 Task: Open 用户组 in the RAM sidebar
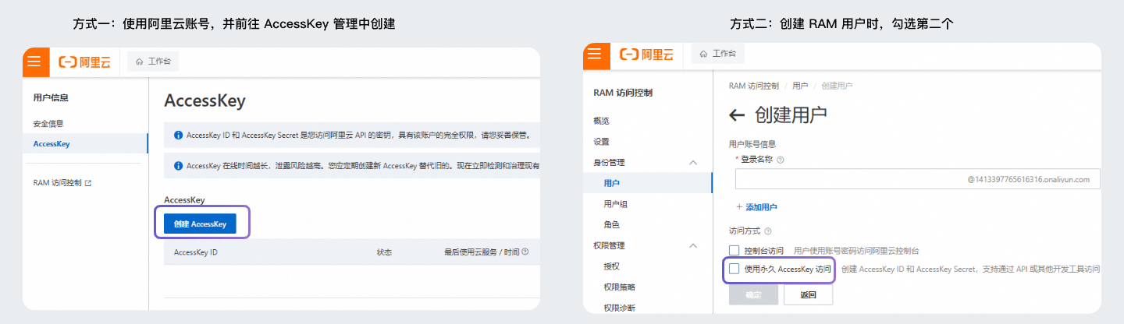(615, 204)
